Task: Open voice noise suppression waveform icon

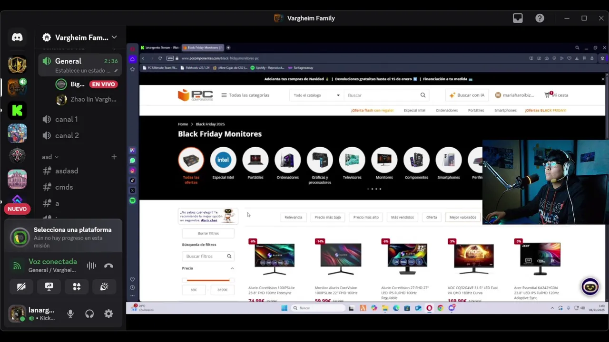Action: click(x=91, y=266)
